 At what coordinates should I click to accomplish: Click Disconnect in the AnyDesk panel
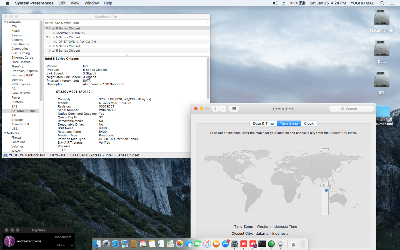click(63, 237)
